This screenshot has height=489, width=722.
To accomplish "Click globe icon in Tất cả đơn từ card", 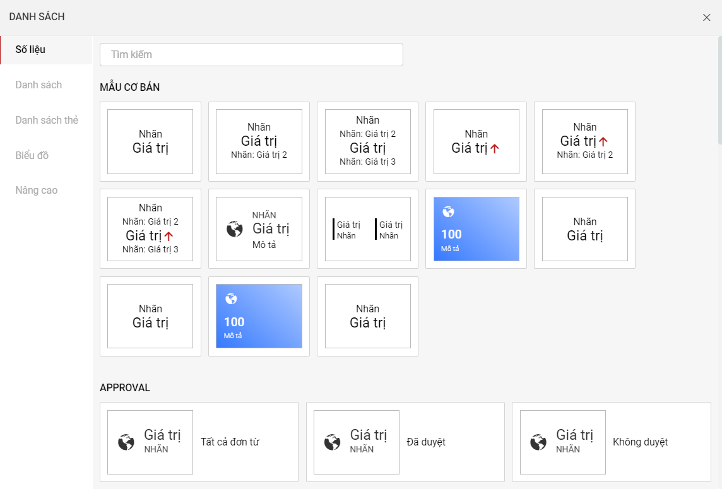I will pyautogui.click(x=126, y=442).
